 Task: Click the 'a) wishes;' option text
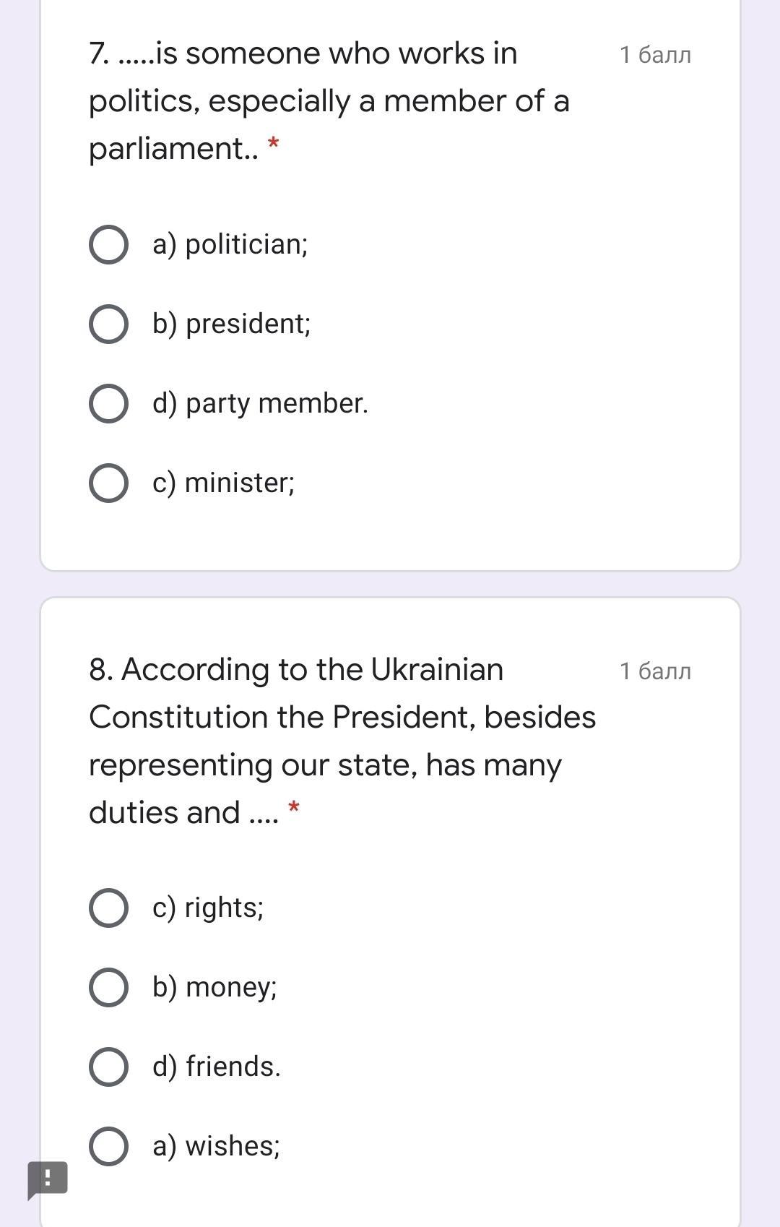216,1146
